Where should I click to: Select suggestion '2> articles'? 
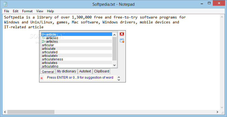tap(77, 42)
